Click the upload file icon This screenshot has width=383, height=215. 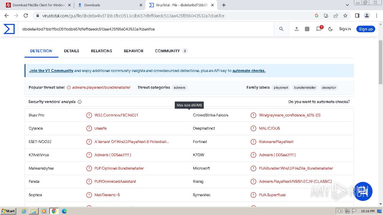pyautogui.click(x=297, y=29)
